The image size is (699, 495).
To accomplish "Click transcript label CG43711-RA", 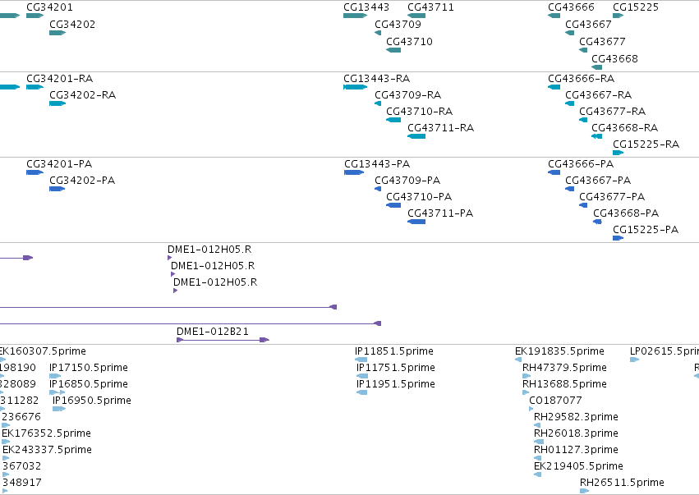I will (441, 128).
